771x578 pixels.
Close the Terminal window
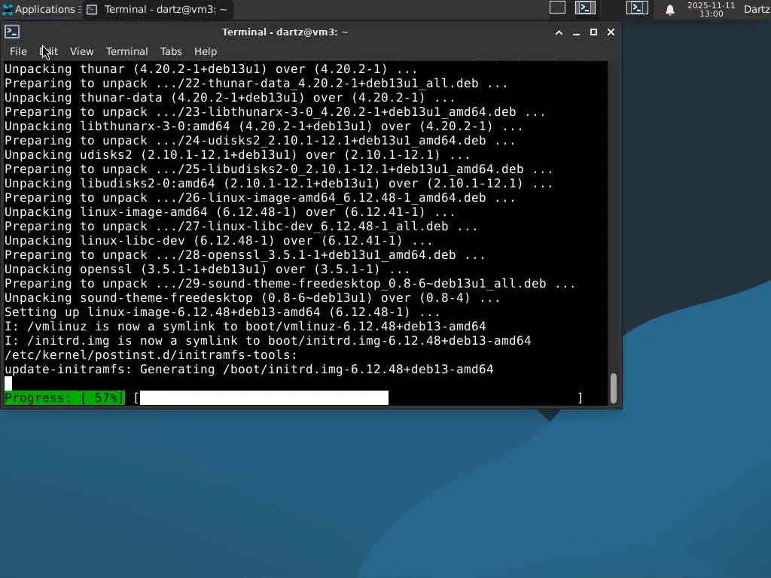click(611, 32)
